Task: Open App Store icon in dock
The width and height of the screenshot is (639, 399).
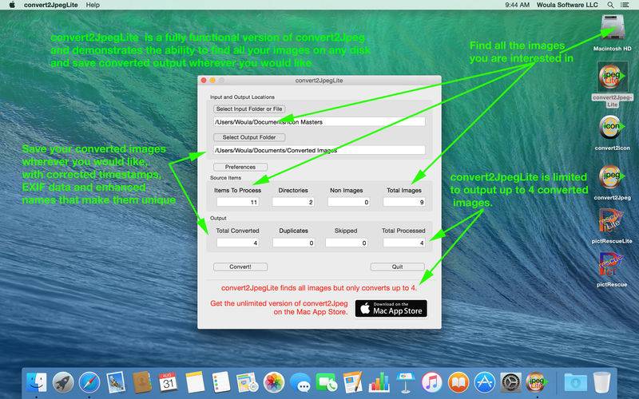Action: click(x=485, y=382)
